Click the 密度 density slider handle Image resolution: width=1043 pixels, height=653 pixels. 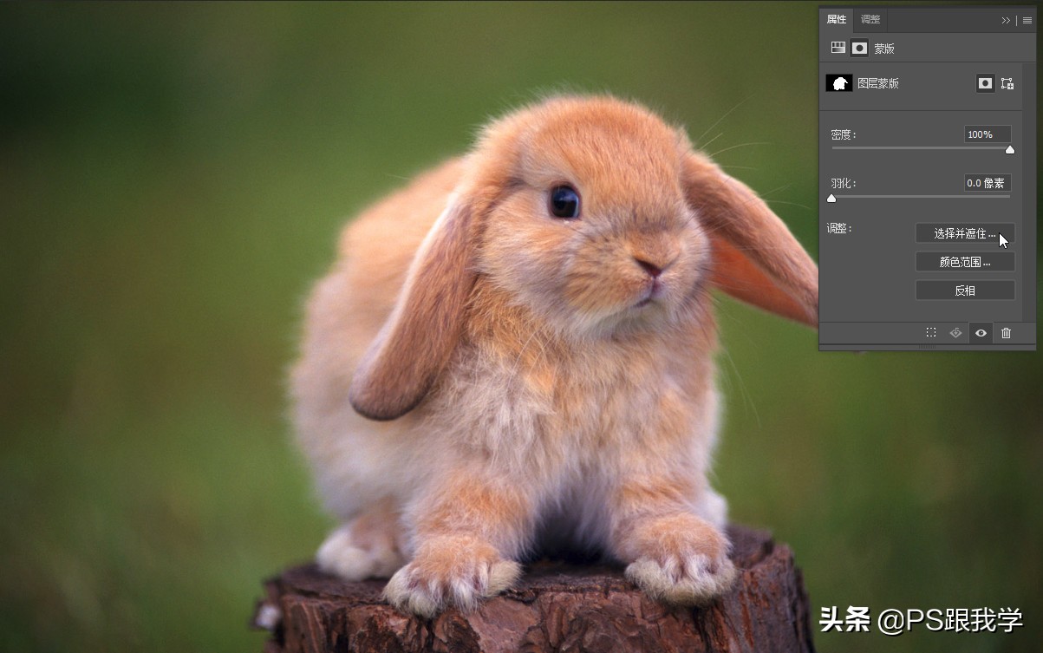(x=1010, y=150)
